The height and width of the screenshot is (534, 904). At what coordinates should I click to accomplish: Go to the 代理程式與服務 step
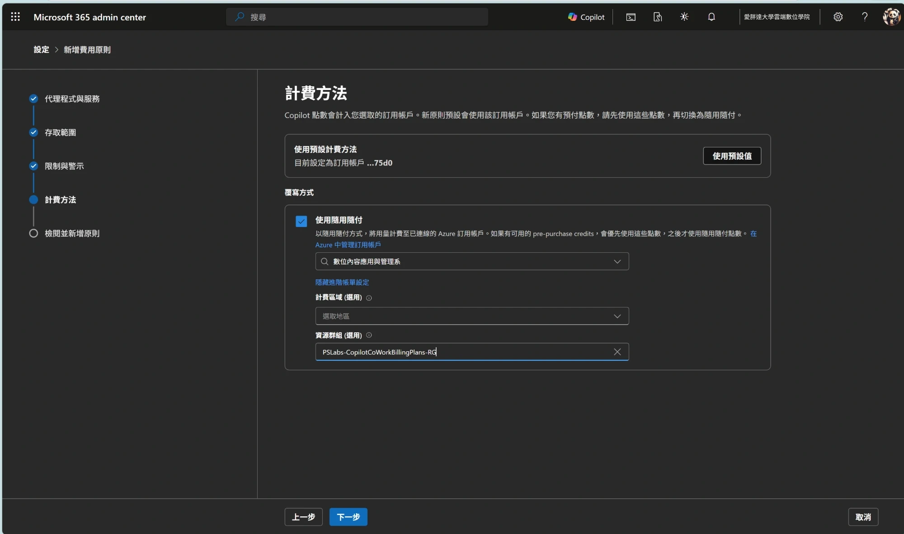[x=64, y=99]
